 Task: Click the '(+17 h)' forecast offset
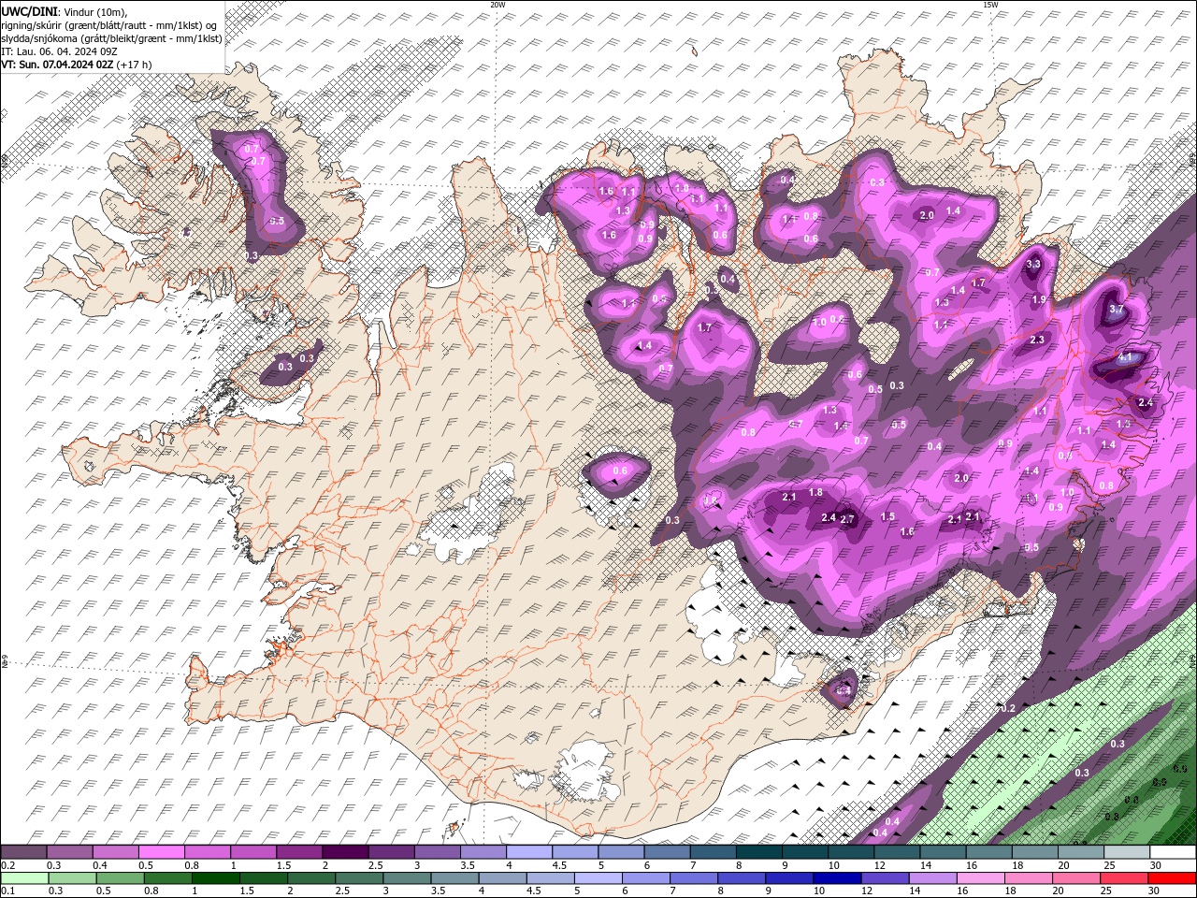[x=135, y=65]
